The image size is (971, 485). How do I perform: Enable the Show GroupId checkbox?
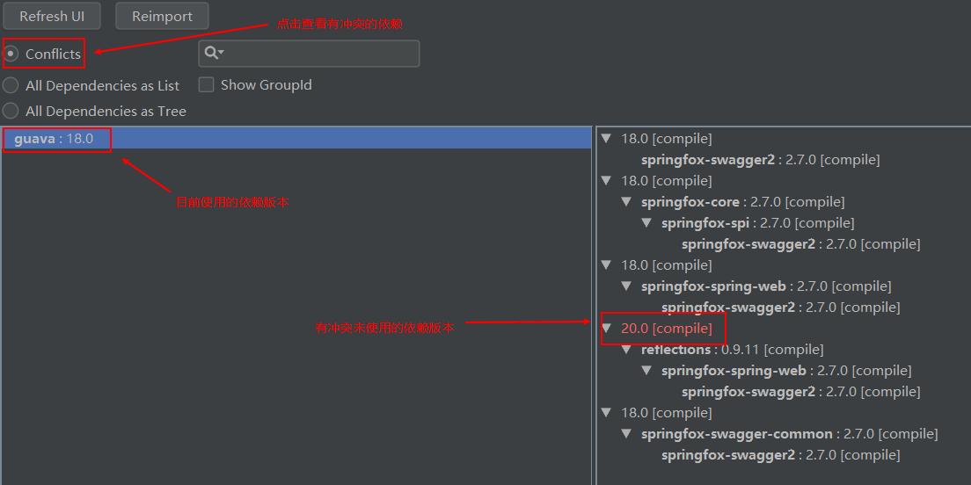pos(206,84)
